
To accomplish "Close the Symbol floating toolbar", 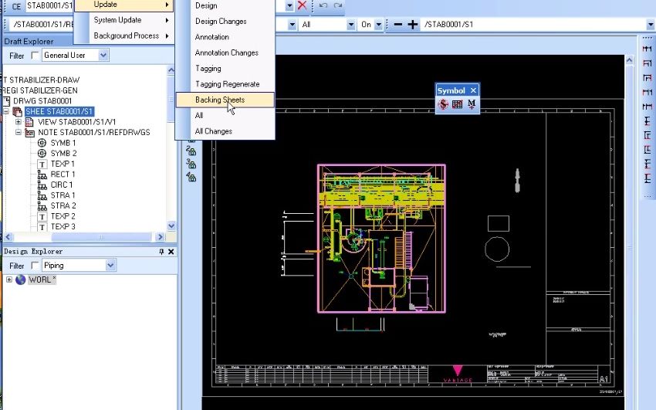I will click(x=473, y=90).
